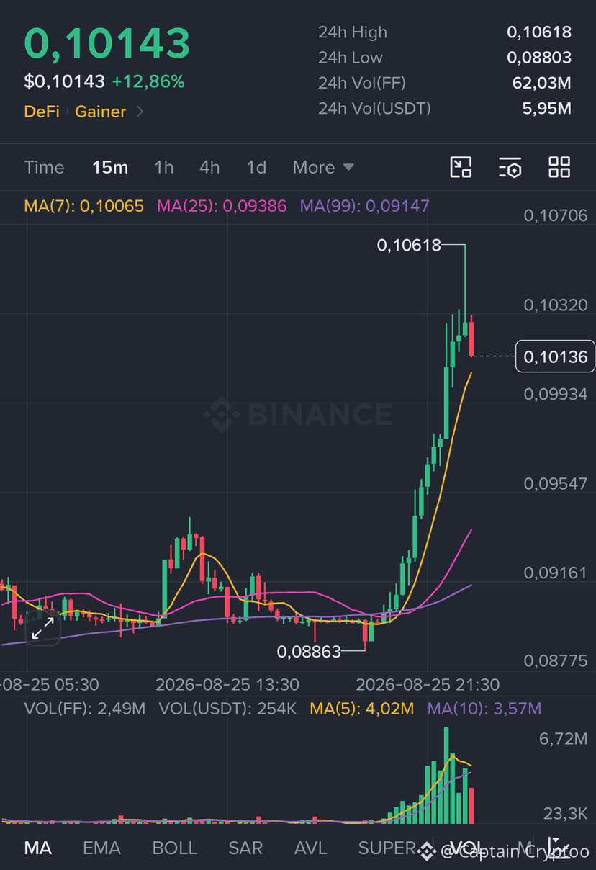Click the 0,08863 low annotation on chart
This screenshot has width=596, height=870.
pos(309,652)
